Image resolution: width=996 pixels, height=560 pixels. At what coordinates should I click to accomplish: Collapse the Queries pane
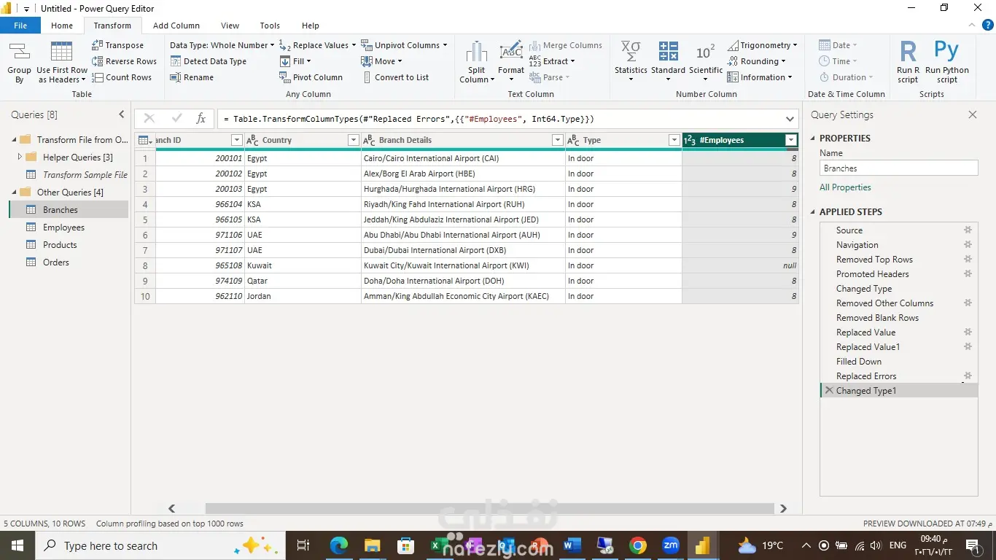(x=122, y=114)
